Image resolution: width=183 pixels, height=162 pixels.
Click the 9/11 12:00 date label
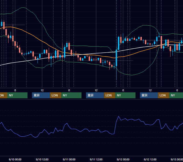tap(96, 159)
